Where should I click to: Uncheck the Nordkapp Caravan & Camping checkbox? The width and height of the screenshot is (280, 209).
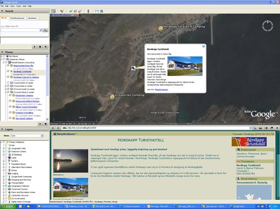(x=8, y=77)
